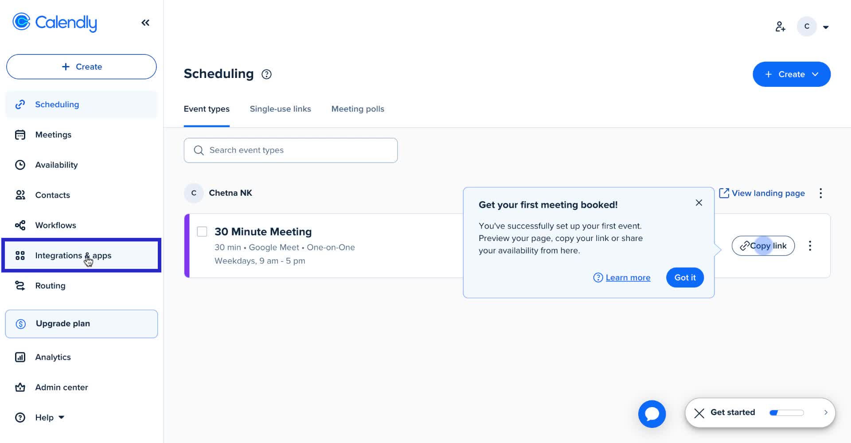Screen dimensions: 851x443
Task: Close the first meeting booked popup
Action: pyautogui.click(x=699, y=202)
